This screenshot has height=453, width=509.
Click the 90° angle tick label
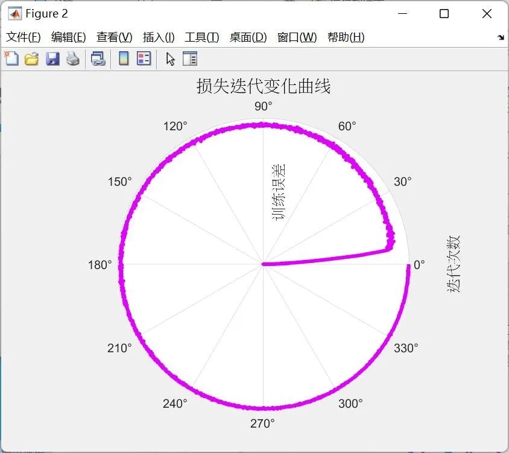(x=264, y=106)
